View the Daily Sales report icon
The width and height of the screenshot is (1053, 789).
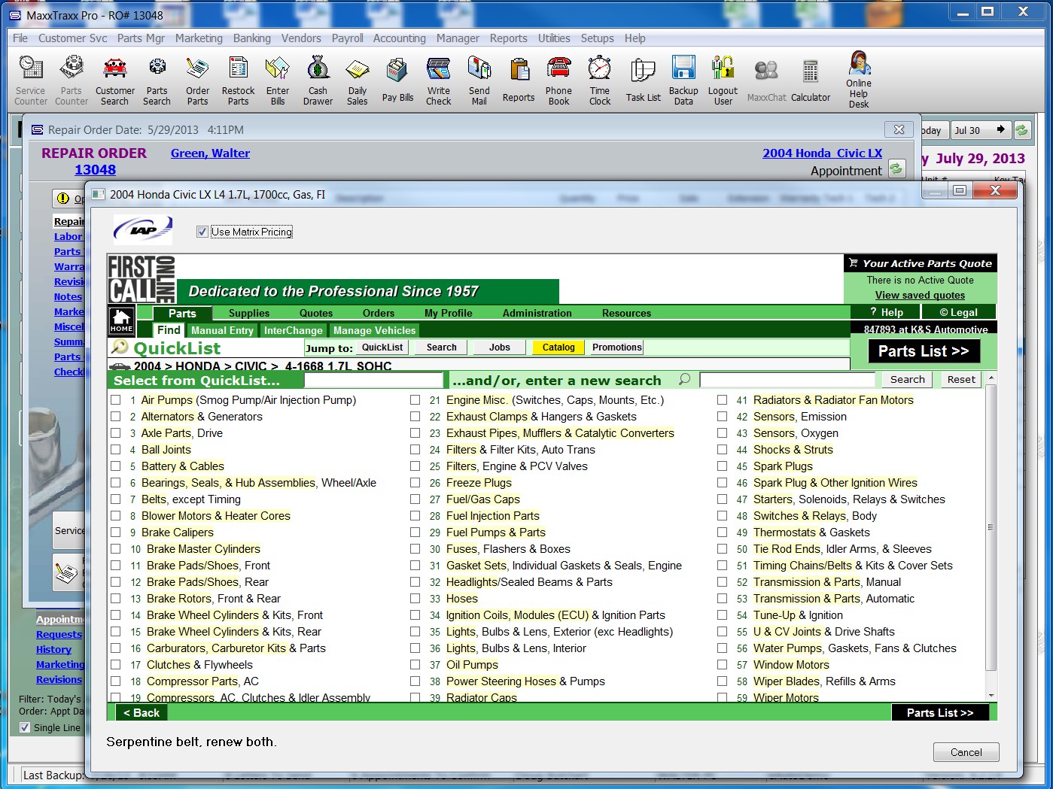tap(358, 80)
